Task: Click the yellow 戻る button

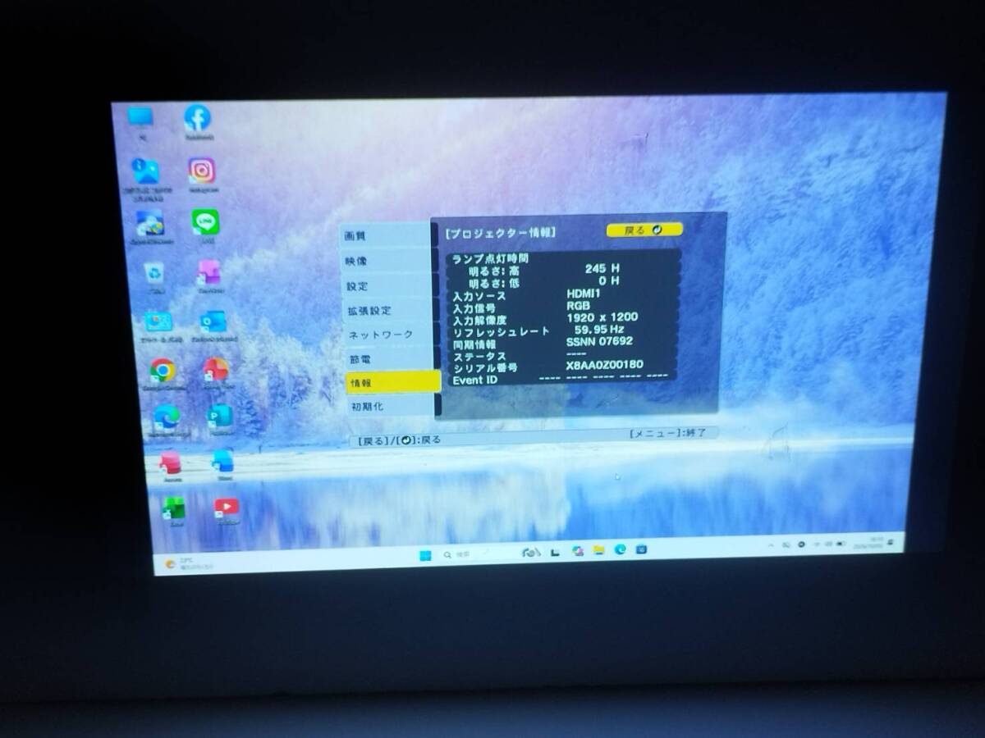Action: pyautogui.click(x=644, y=230)
